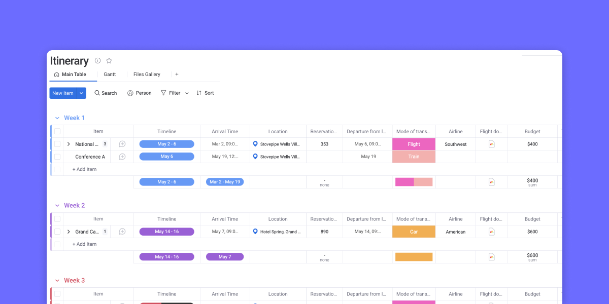The height and width of the screenshot is (304, 609).
Task: Select the checkbox for the Conference A row
Action: (57, 157)
